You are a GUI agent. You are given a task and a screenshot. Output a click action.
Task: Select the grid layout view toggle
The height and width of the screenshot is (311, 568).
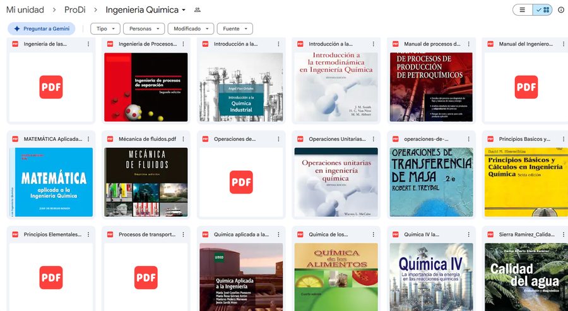(x=543, y=10)
